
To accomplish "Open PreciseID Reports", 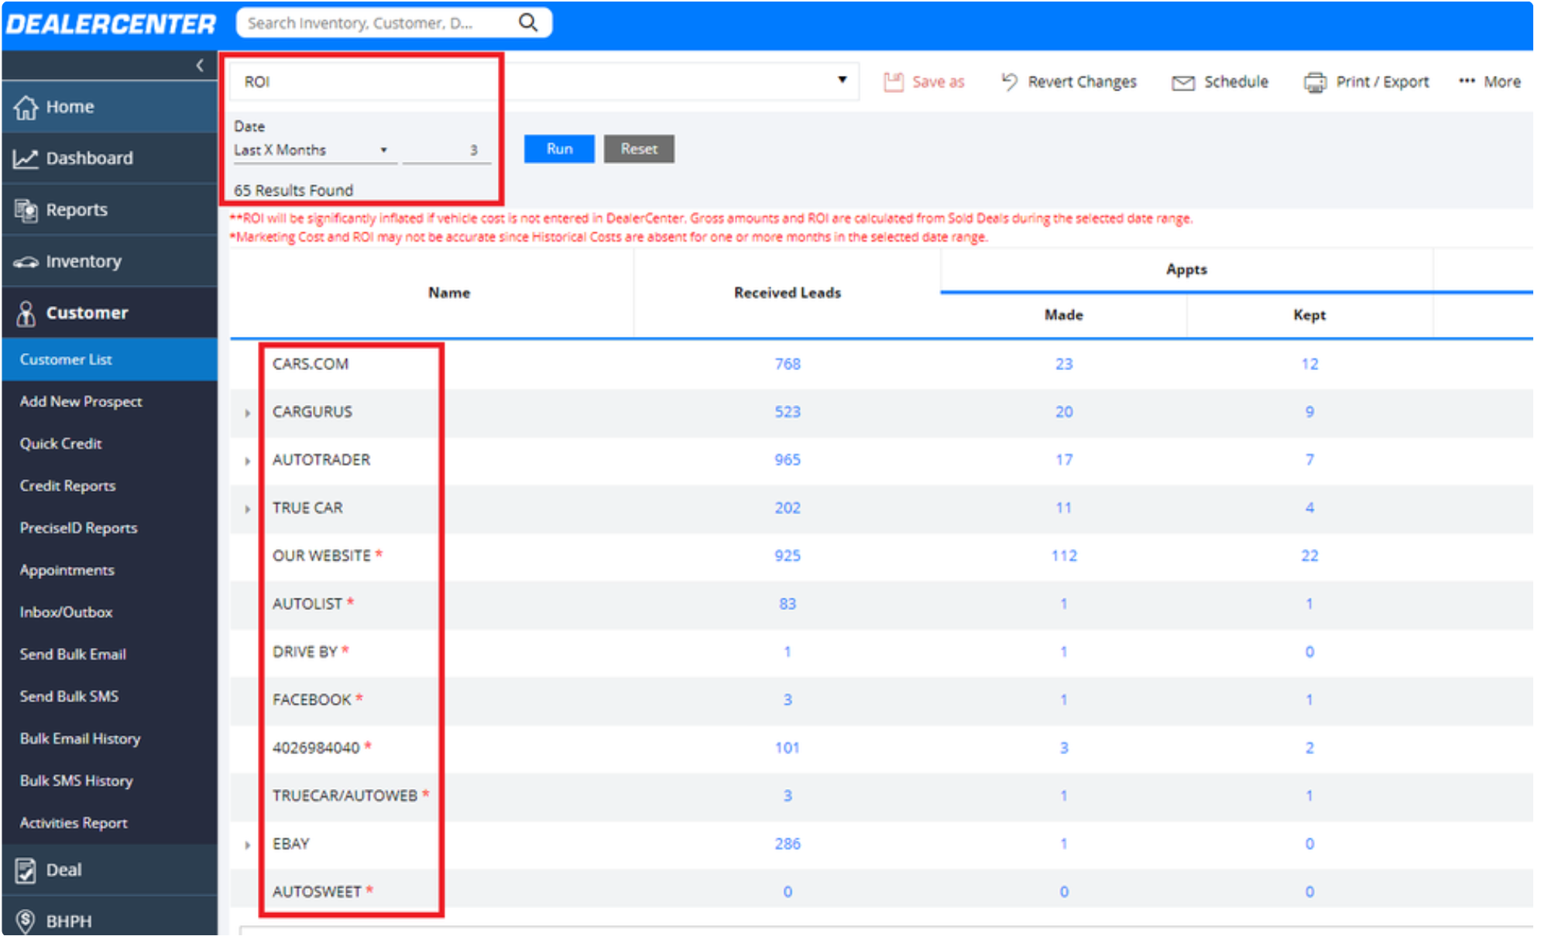I will (78, 528).
